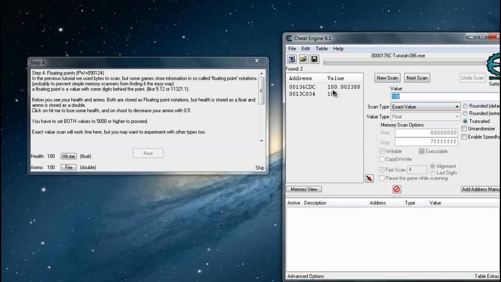
Task: Click the Next Scan button
Action: (417, 78)
